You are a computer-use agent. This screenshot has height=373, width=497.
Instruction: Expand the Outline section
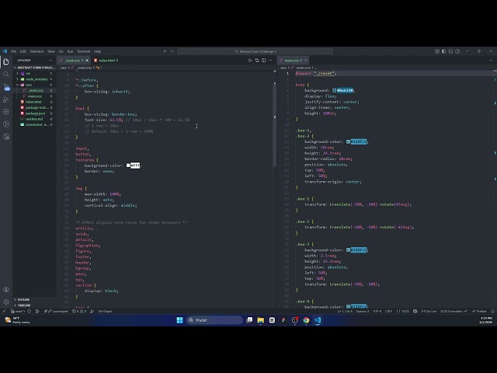[x=34, y=299]
